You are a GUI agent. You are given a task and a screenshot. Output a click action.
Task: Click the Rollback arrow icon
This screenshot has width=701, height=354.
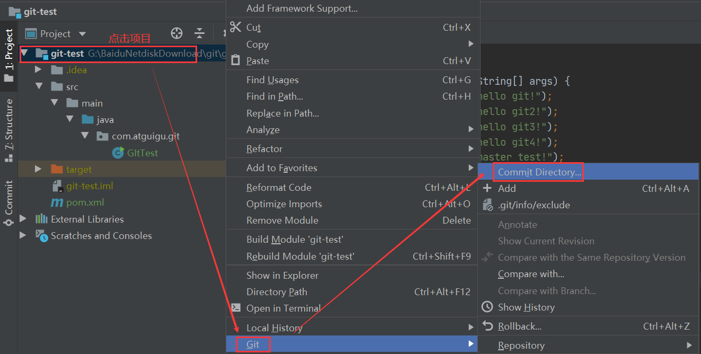pyautogui.click(x=487, y=326)
